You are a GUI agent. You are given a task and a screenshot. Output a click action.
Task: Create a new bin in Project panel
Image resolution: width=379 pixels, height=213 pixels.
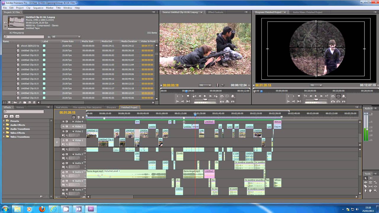tap(25, 102)
